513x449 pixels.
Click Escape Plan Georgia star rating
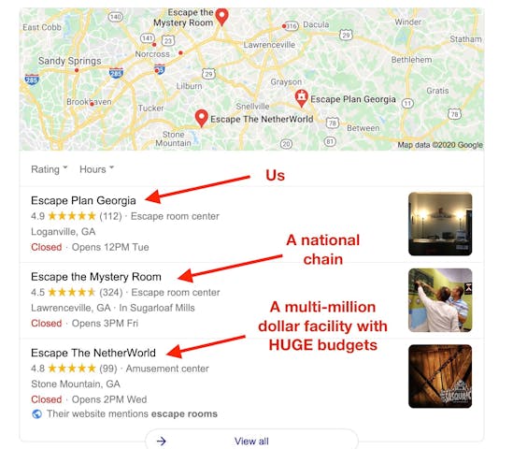point(72,216)
